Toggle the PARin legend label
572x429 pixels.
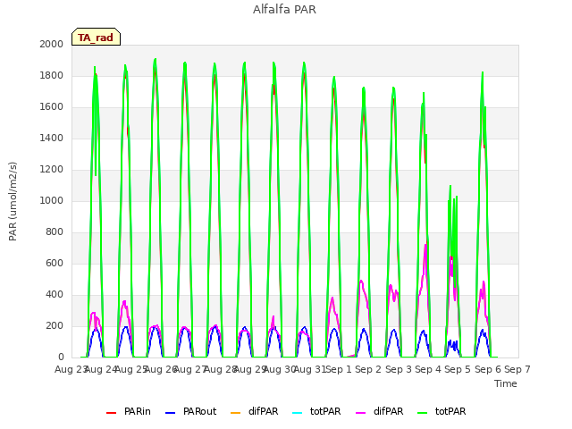pyautogui.click(x=137, y=411)
